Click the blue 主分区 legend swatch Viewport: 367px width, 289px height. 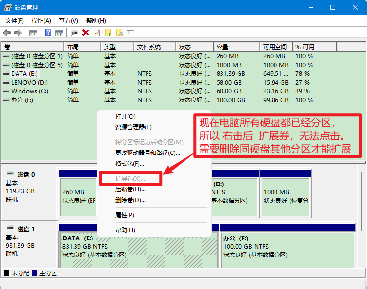[35, 273]
